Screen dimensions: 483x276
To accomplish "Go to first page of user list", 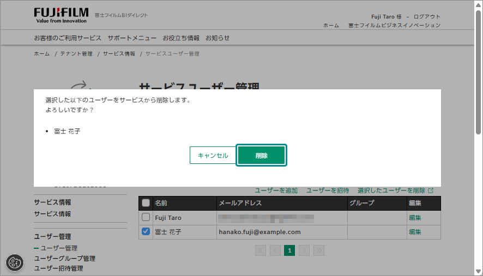I will click(261, 250).
